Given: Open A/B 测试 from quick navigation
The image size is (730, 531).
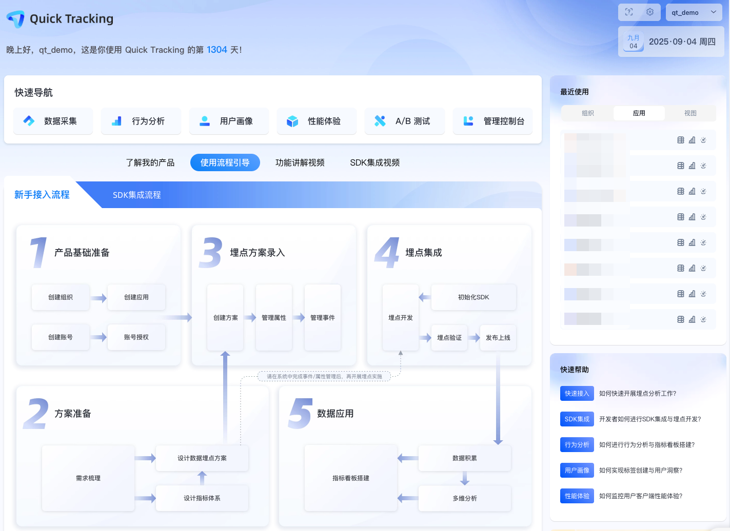Looking at the screenshot, I should tap(405, 121).
